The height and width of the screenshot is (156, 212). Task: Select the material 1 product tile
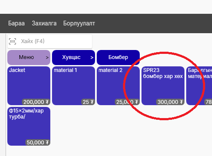click(74, 86)
